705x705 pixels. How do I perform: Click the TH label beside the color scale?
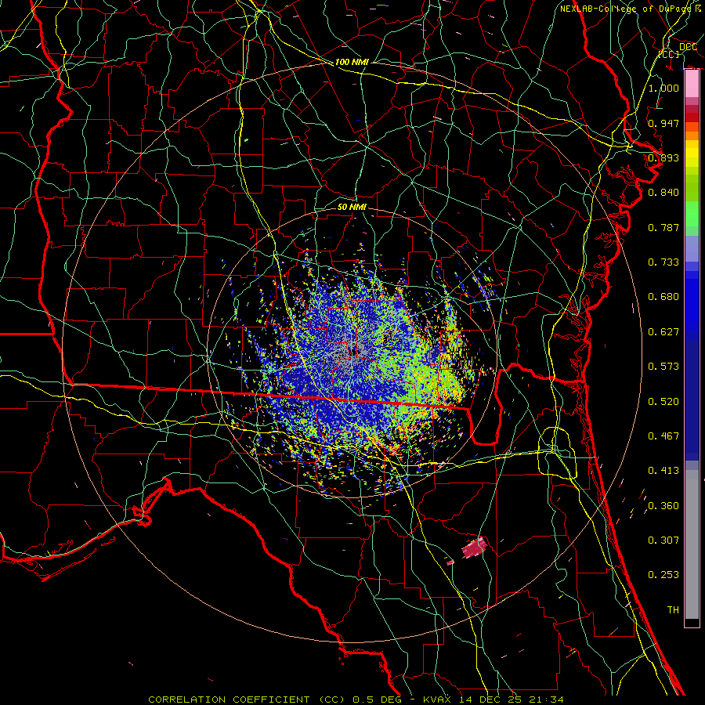(x=673, y=610)
